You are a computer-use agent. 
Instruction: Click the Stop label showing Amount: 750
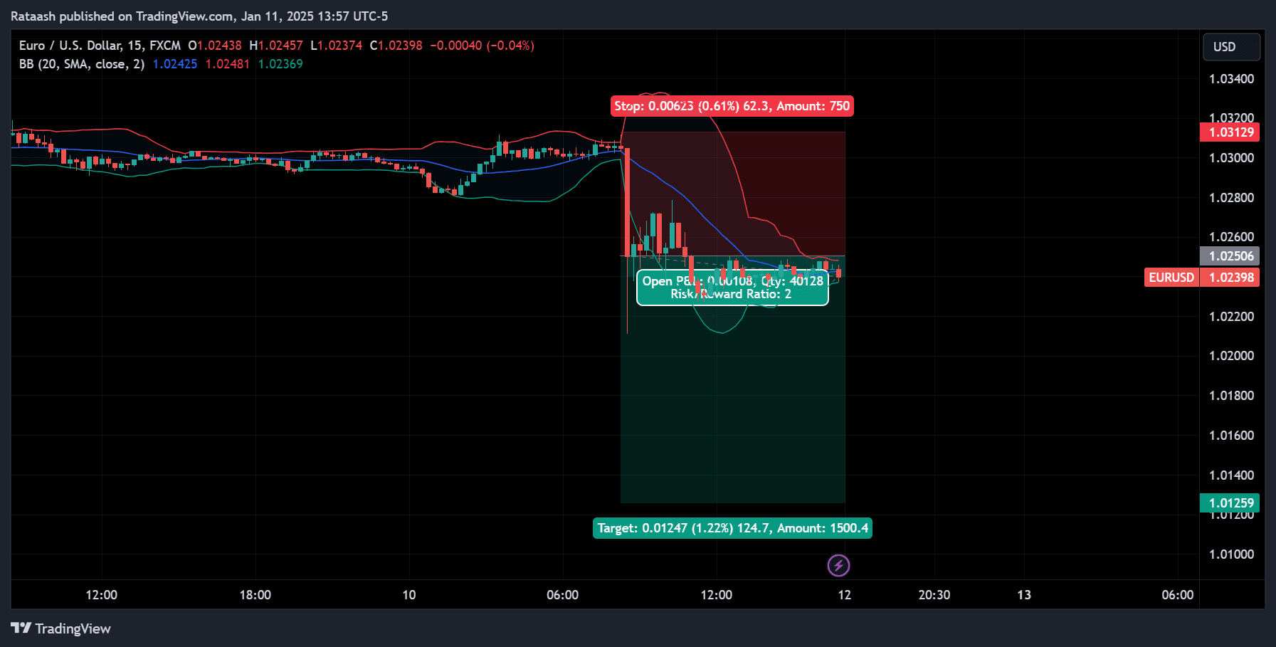[732, 105]
